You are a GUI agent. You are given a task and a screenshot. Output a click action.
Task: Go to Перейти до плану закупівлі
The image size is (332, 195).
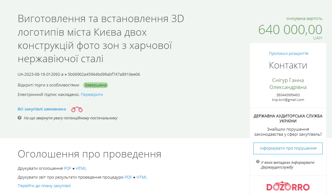[x=44, y=186]
